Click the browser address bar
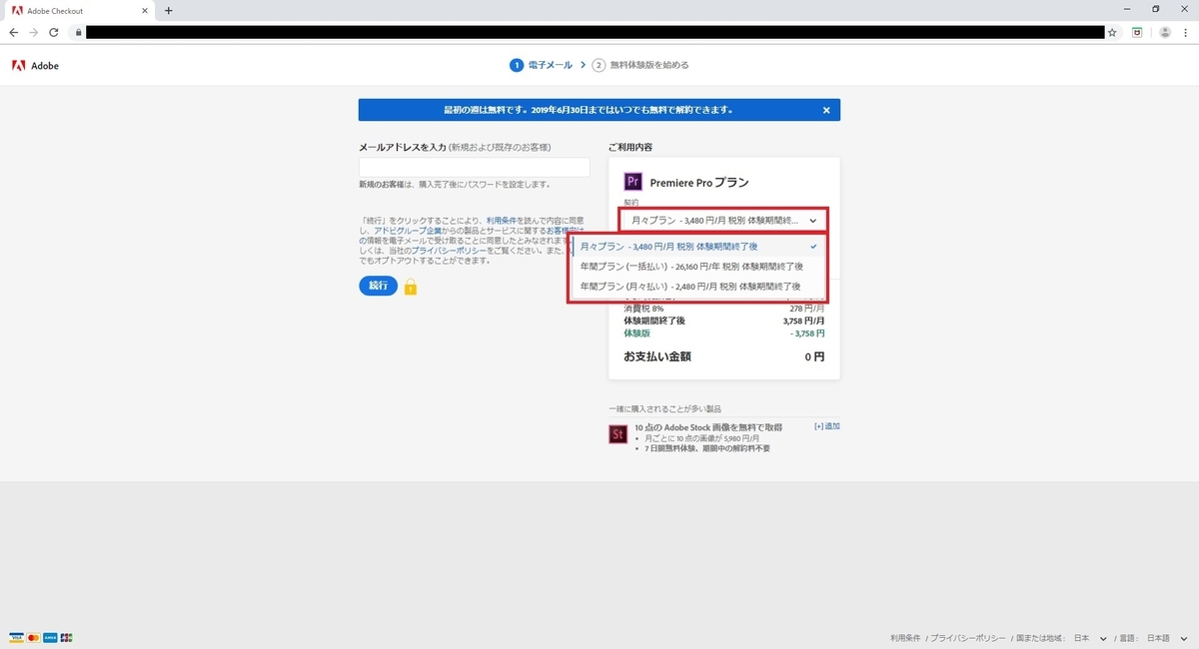 click(594, 32)
